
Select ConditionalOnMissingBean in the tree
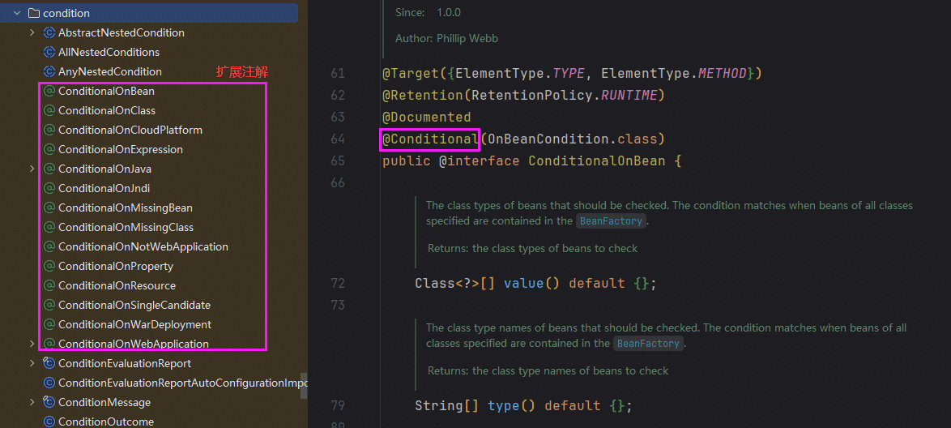125,208
